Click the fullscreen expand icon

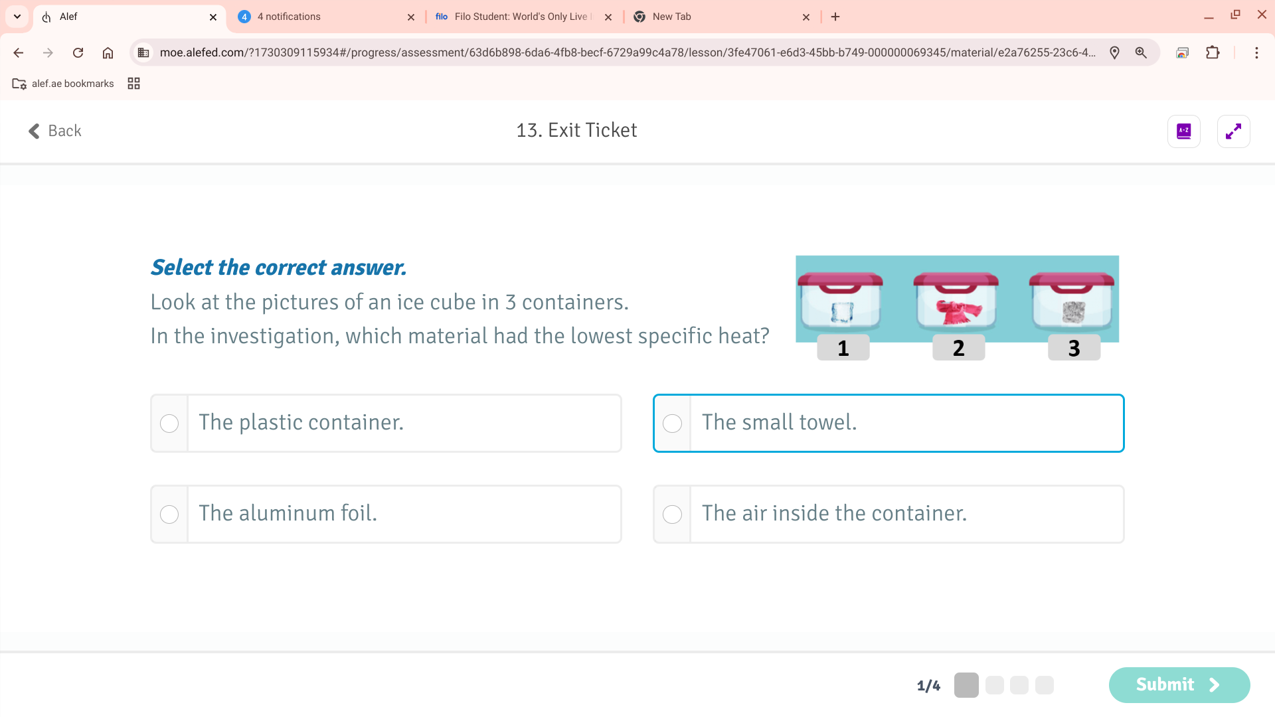point(1233,131)
